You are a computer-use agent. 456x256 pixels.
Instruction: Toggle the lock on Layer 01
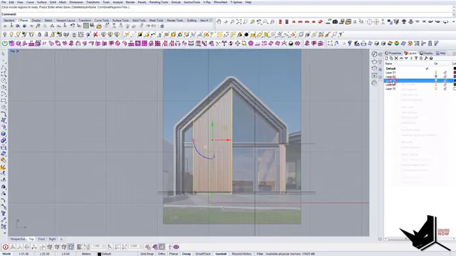[x=445, y=73]
